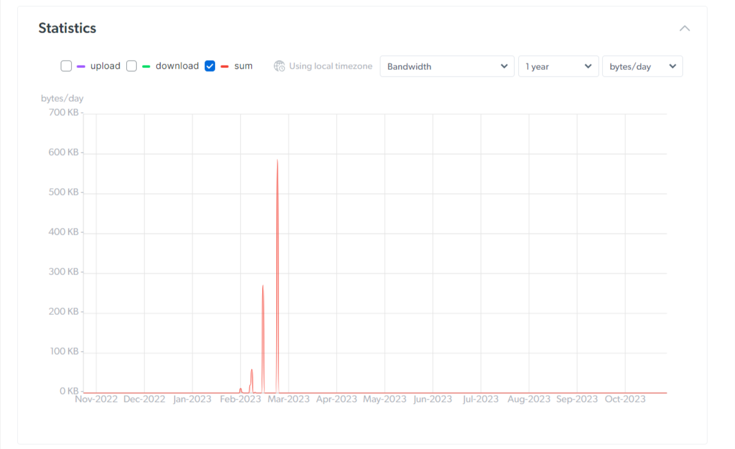
Task: Open the Bandwidth metric dropdown
Action: pos(447,66)
